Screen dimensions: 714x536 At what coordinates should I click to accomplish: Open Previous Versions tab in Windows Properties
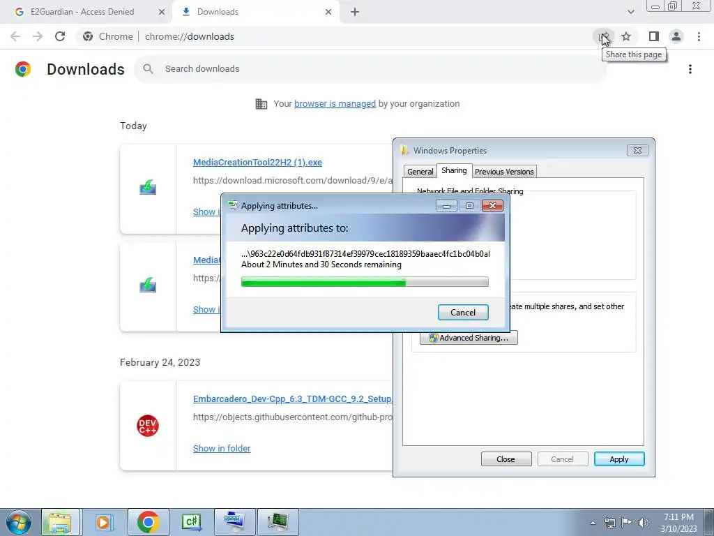504,172
